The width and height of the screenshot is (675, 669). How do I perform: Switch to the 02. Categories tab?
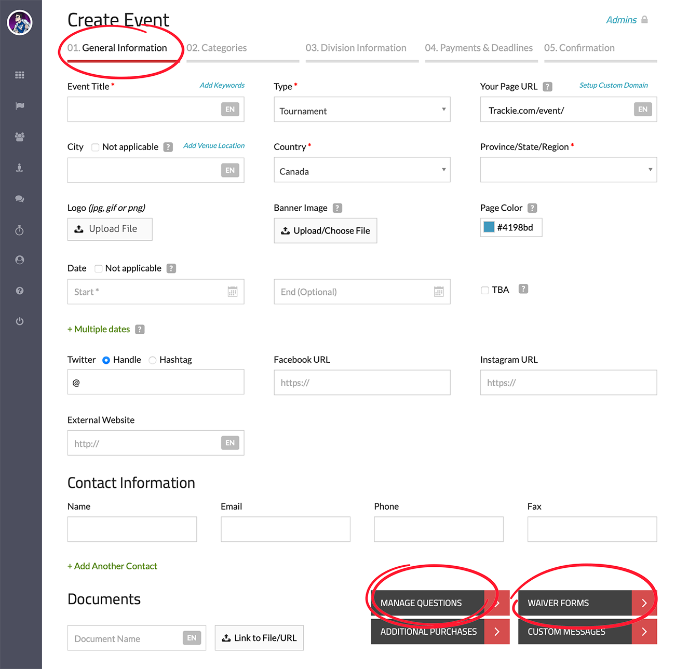[x=217, y=48]
